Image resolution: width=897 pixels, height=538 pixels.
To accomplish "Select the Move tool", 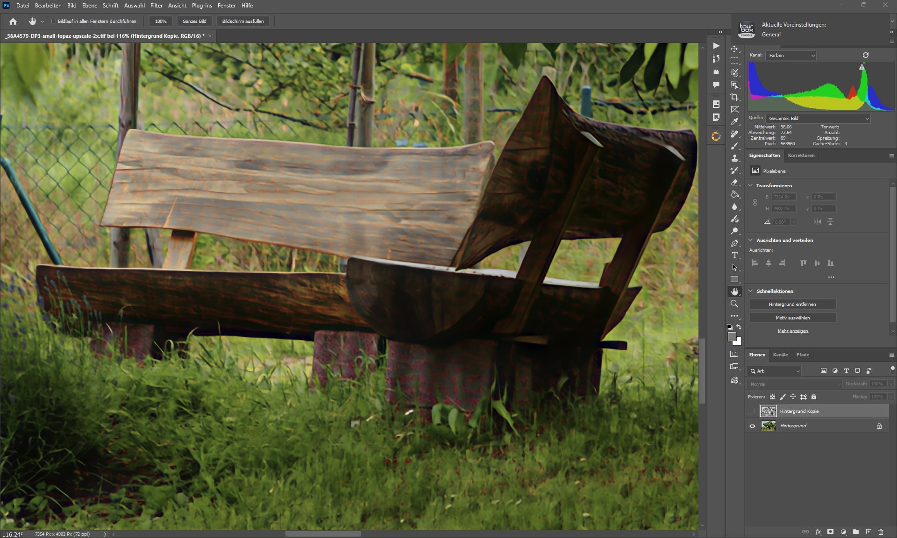I will [734, 49].
